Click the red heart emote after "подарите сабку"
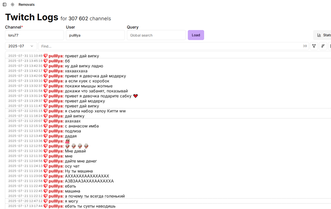Image resolution: width=331 pixels, height=209 pixels. 135,96
